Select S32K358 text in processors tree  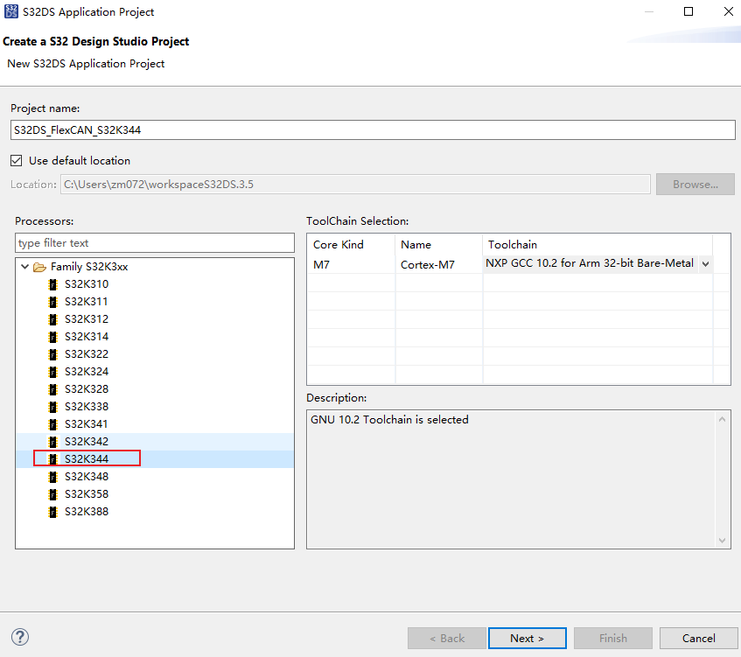(87, 494)
